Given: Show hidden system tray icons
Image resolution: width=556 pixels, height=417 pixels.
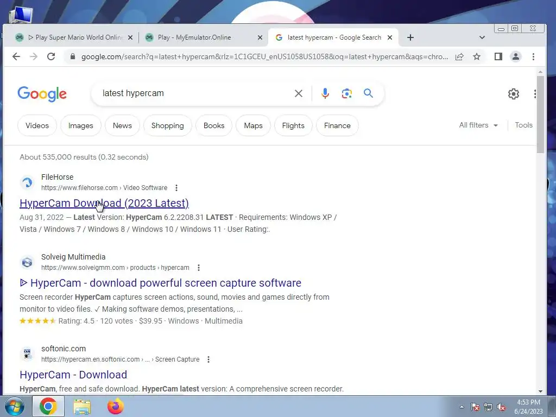Looking at the screenshot, I should 462,407.
